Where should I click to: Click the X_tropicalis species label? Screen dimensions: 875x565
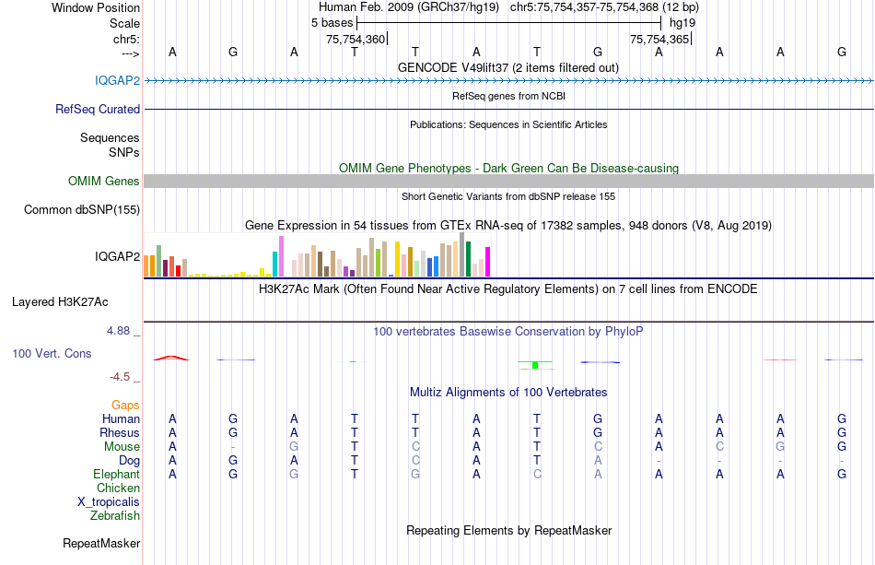tap(109, 502)
